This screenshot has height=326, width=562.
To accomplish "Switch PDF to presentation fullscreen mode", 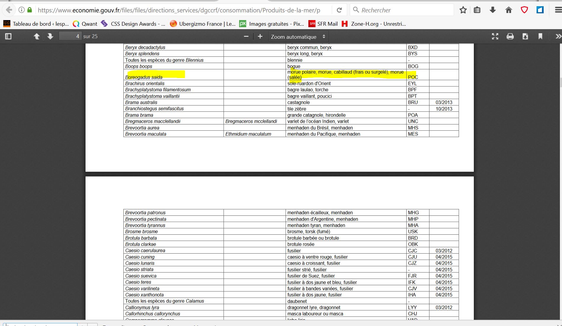I will (x=495, y=36).
